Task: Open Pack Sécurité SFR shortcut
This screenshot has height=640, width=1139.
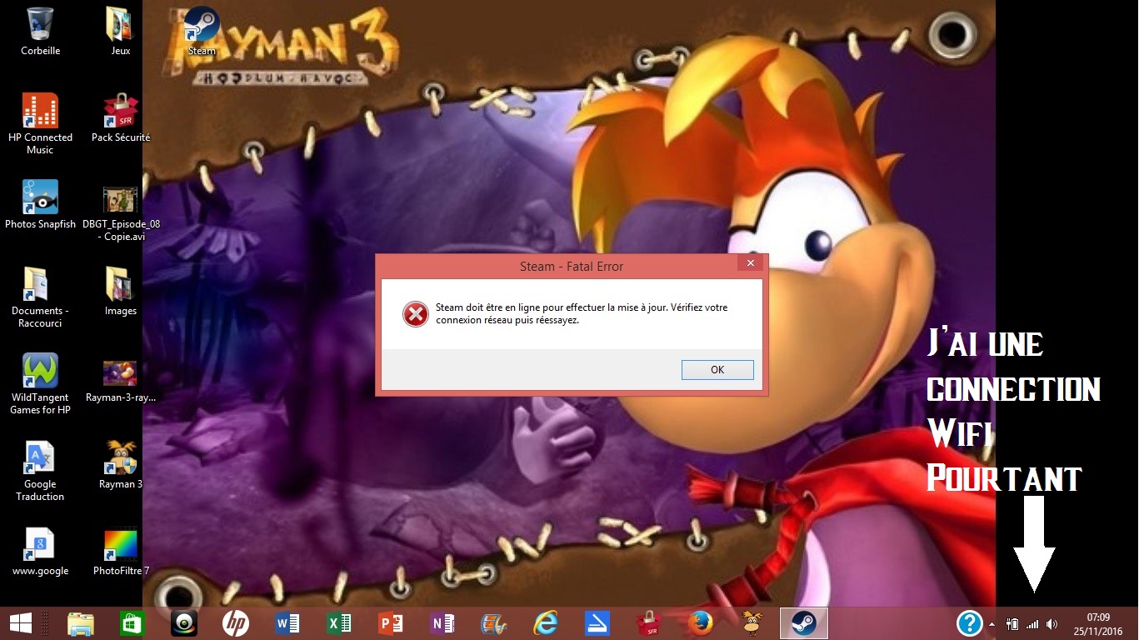Action: pos(121,117)
